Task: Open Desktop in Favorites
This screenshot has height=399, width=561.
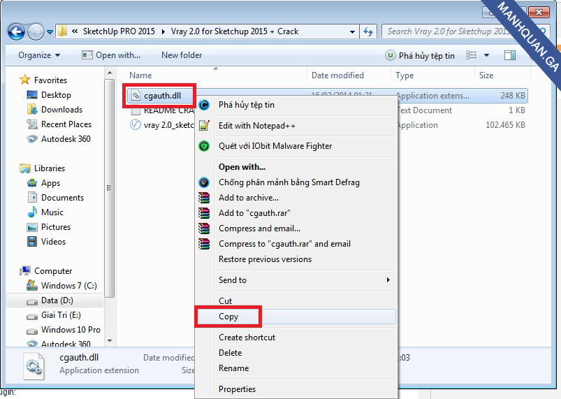Action: pyautogui.click(x=49, y=95)
